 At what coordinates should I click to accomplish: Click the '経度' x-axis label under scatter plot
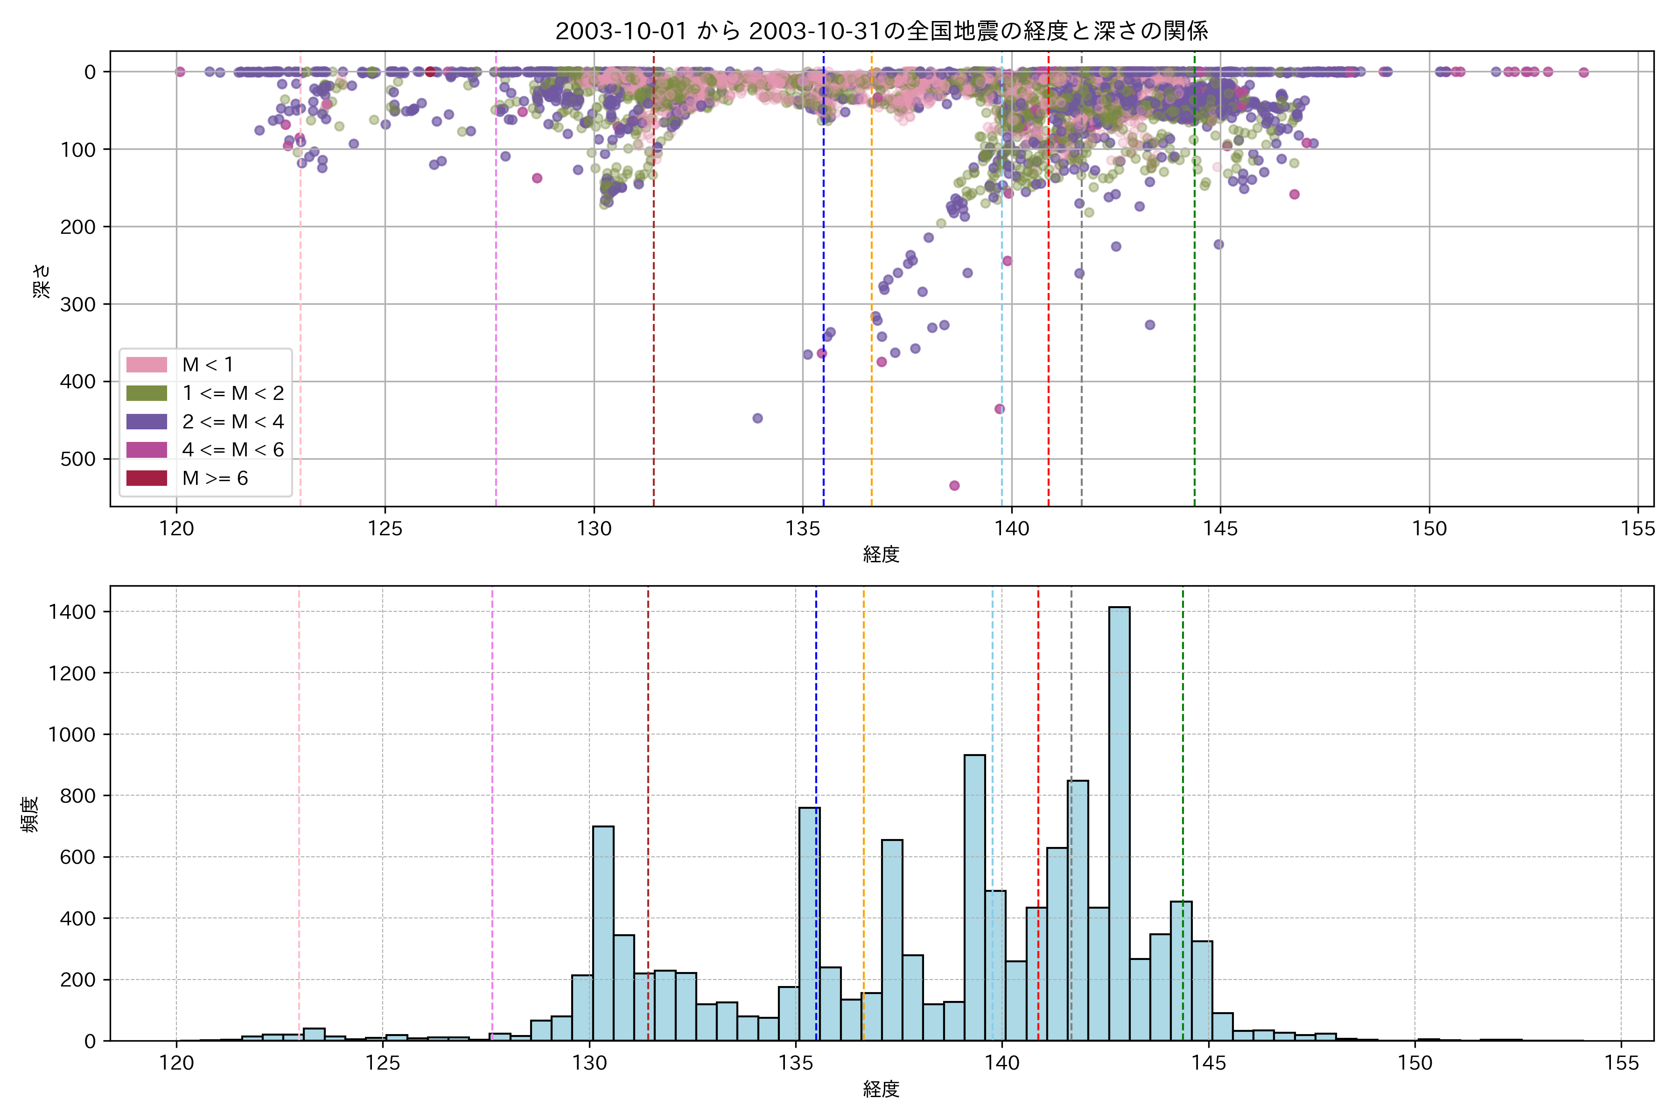(882, 554)
